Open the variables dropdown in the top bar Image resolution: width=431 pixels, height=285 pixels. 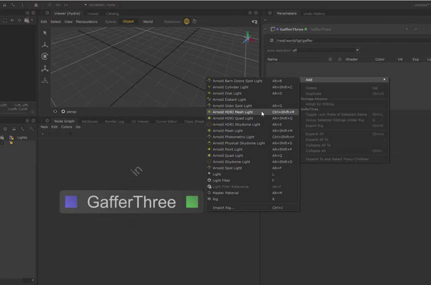click(100, 5)
